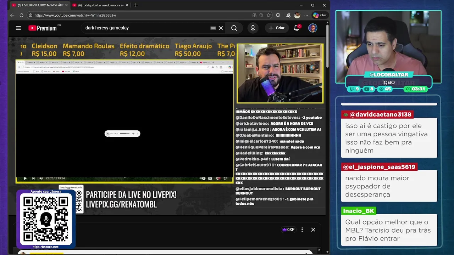Click the small chevron above the video control bar
Viewport: 454px width, 255px height.
click(124, 178)
